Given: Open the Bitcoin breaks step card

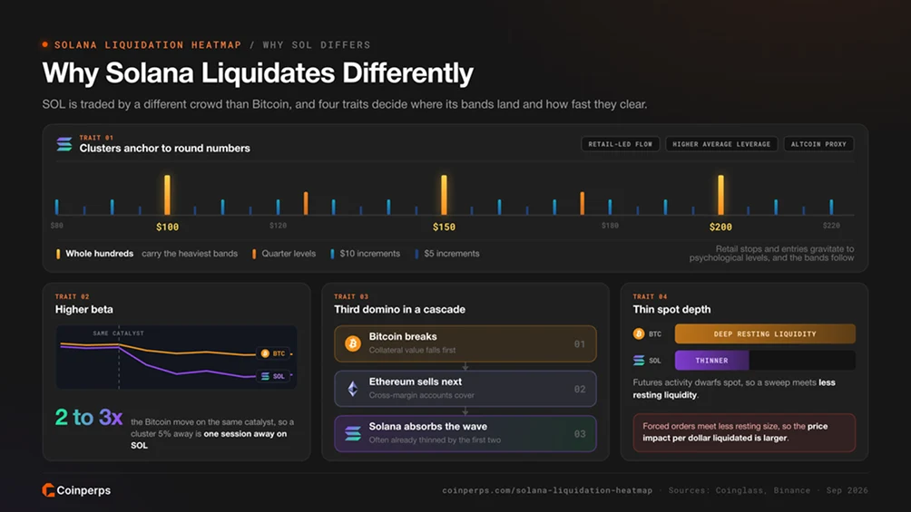Looking at the screenshot, I should click(465, 343).
